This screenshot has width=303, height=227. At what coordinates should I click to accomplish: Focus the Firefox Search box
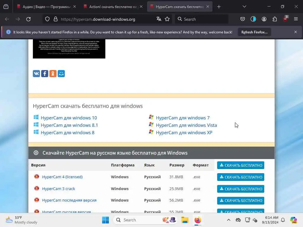(202, 19)
